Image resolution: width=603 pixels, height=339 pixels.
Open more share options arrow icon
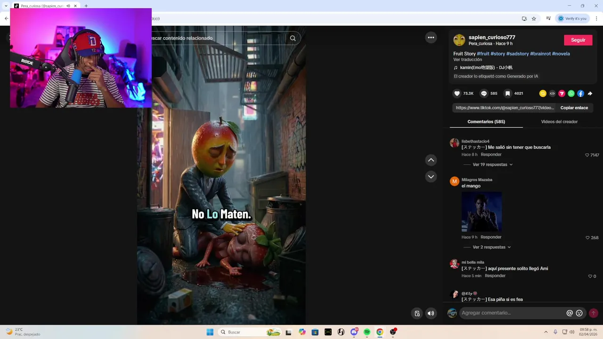click(x=590, y=93)
